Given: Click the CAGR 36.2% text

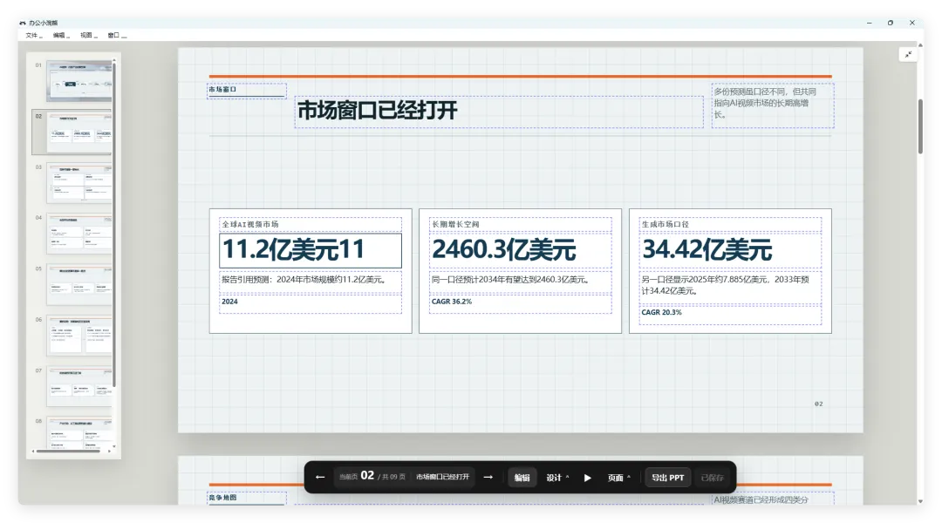Looking at the screenshot, I should [x=452, y=302].
